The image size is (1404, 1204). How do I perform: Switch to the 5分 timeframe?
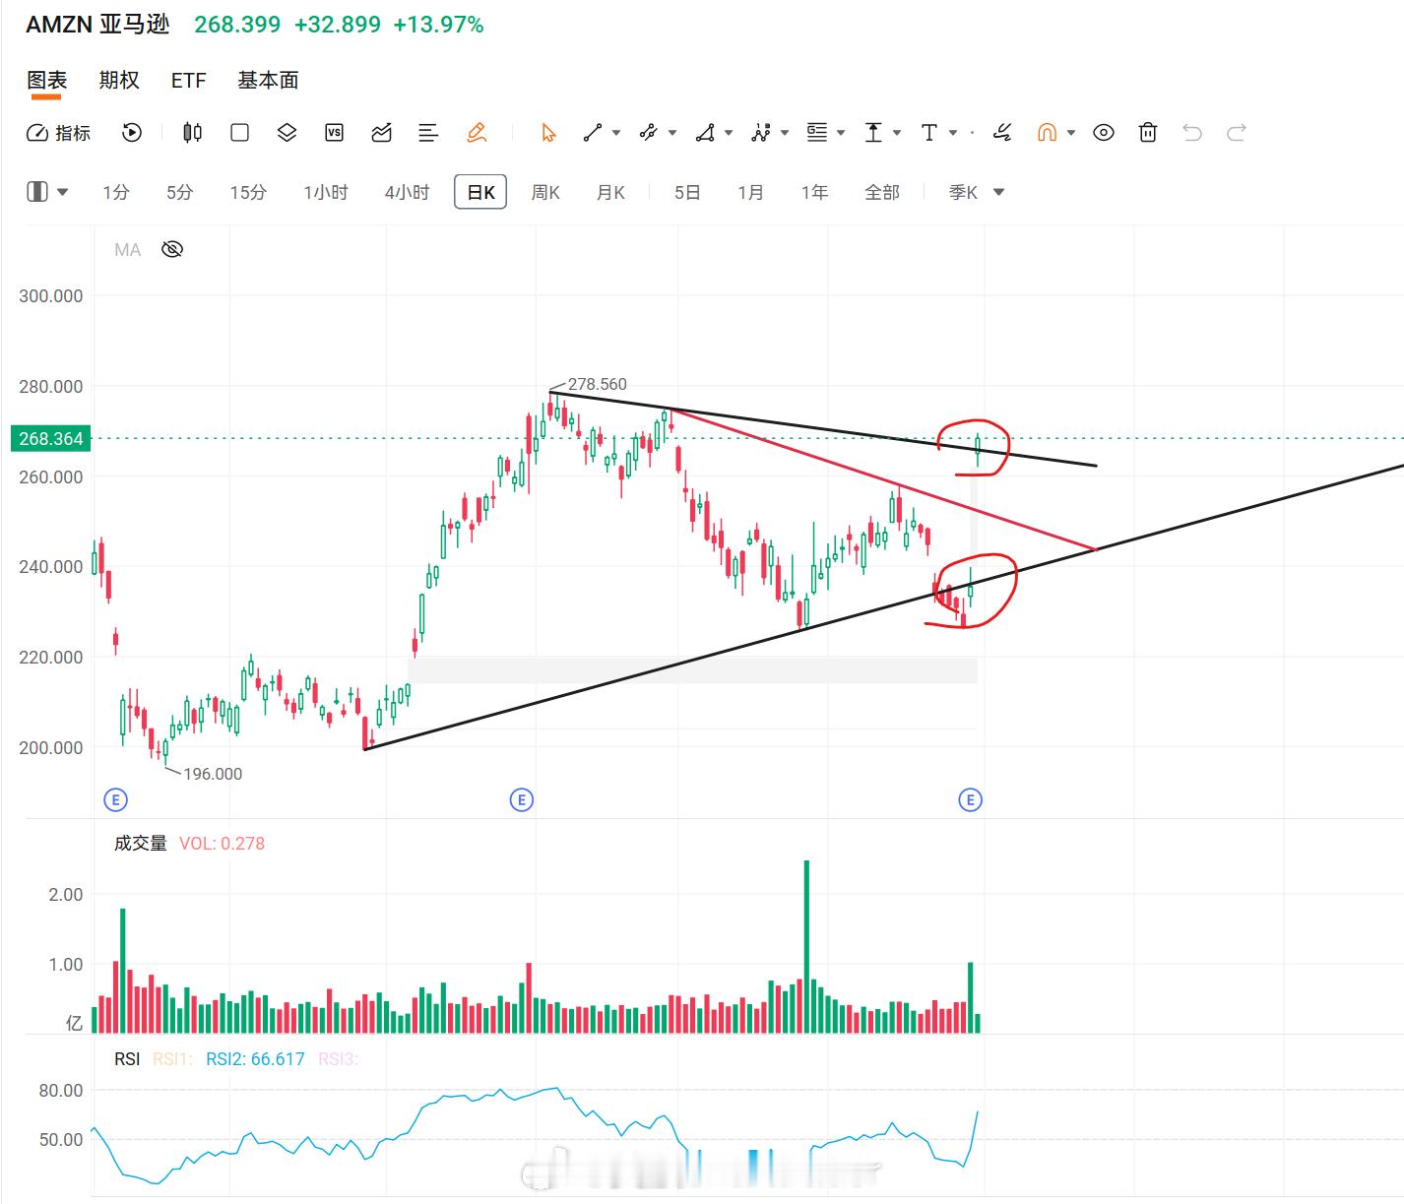(x=179, y=193)
